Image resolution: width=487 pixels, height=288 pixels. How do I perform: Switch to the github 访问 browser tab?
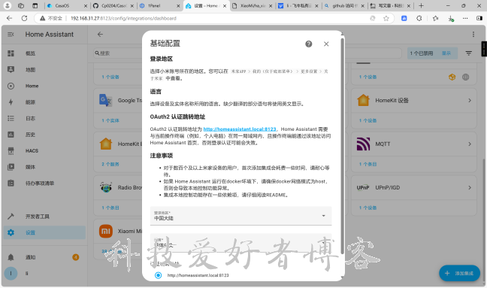pyautogui.click(x=344, y=5)
